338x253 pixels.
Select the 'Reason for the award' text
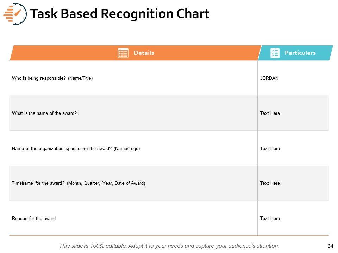tap(34, 219)
